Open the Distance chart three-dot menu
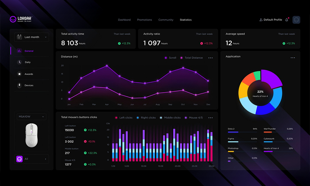The image size is (310, 186). (210, 58)
